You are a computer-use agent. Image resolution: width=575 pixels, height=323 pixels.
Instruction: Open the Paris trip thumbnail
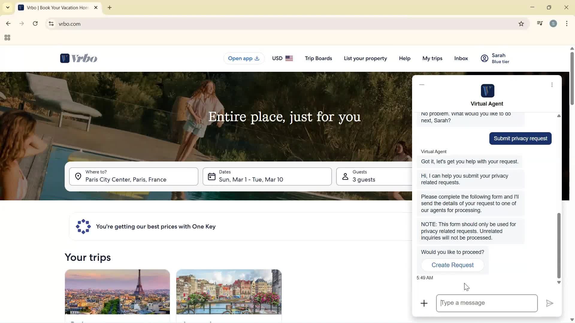pos(117,292)
